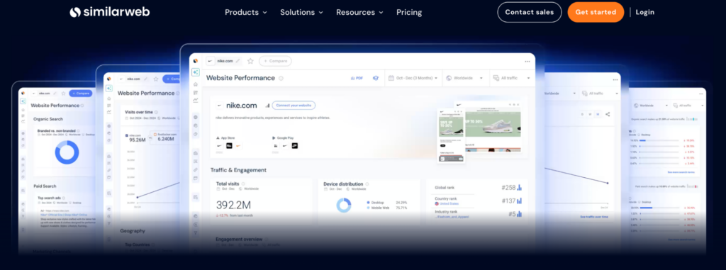Image resolution: width=726 pixels, height=270 pixels.
Task: Open All traffic dropdown in the rightmost window
Action: click(x=688, y=106)
